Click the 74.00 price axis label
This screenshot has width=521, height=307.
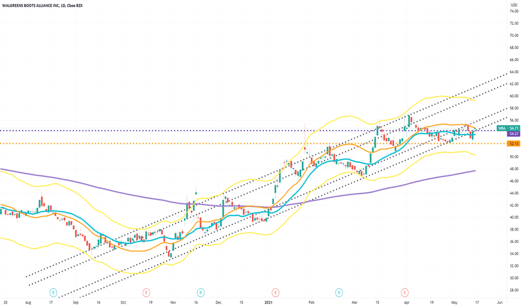(x=514, y=11)
